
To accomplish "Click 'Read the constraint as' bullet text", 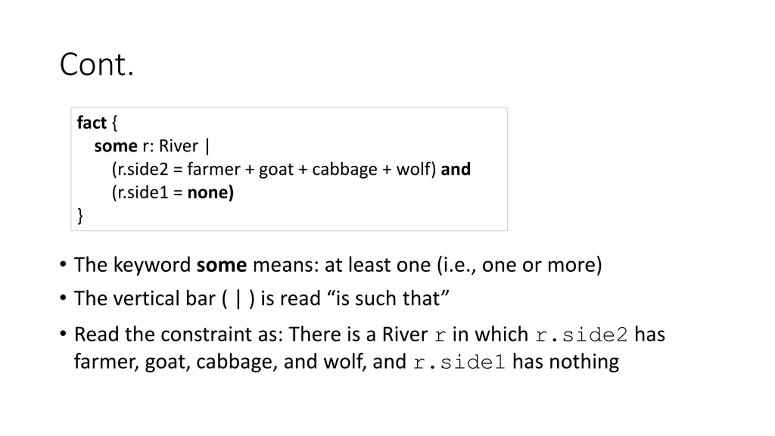I will click(x=179, y=335).
